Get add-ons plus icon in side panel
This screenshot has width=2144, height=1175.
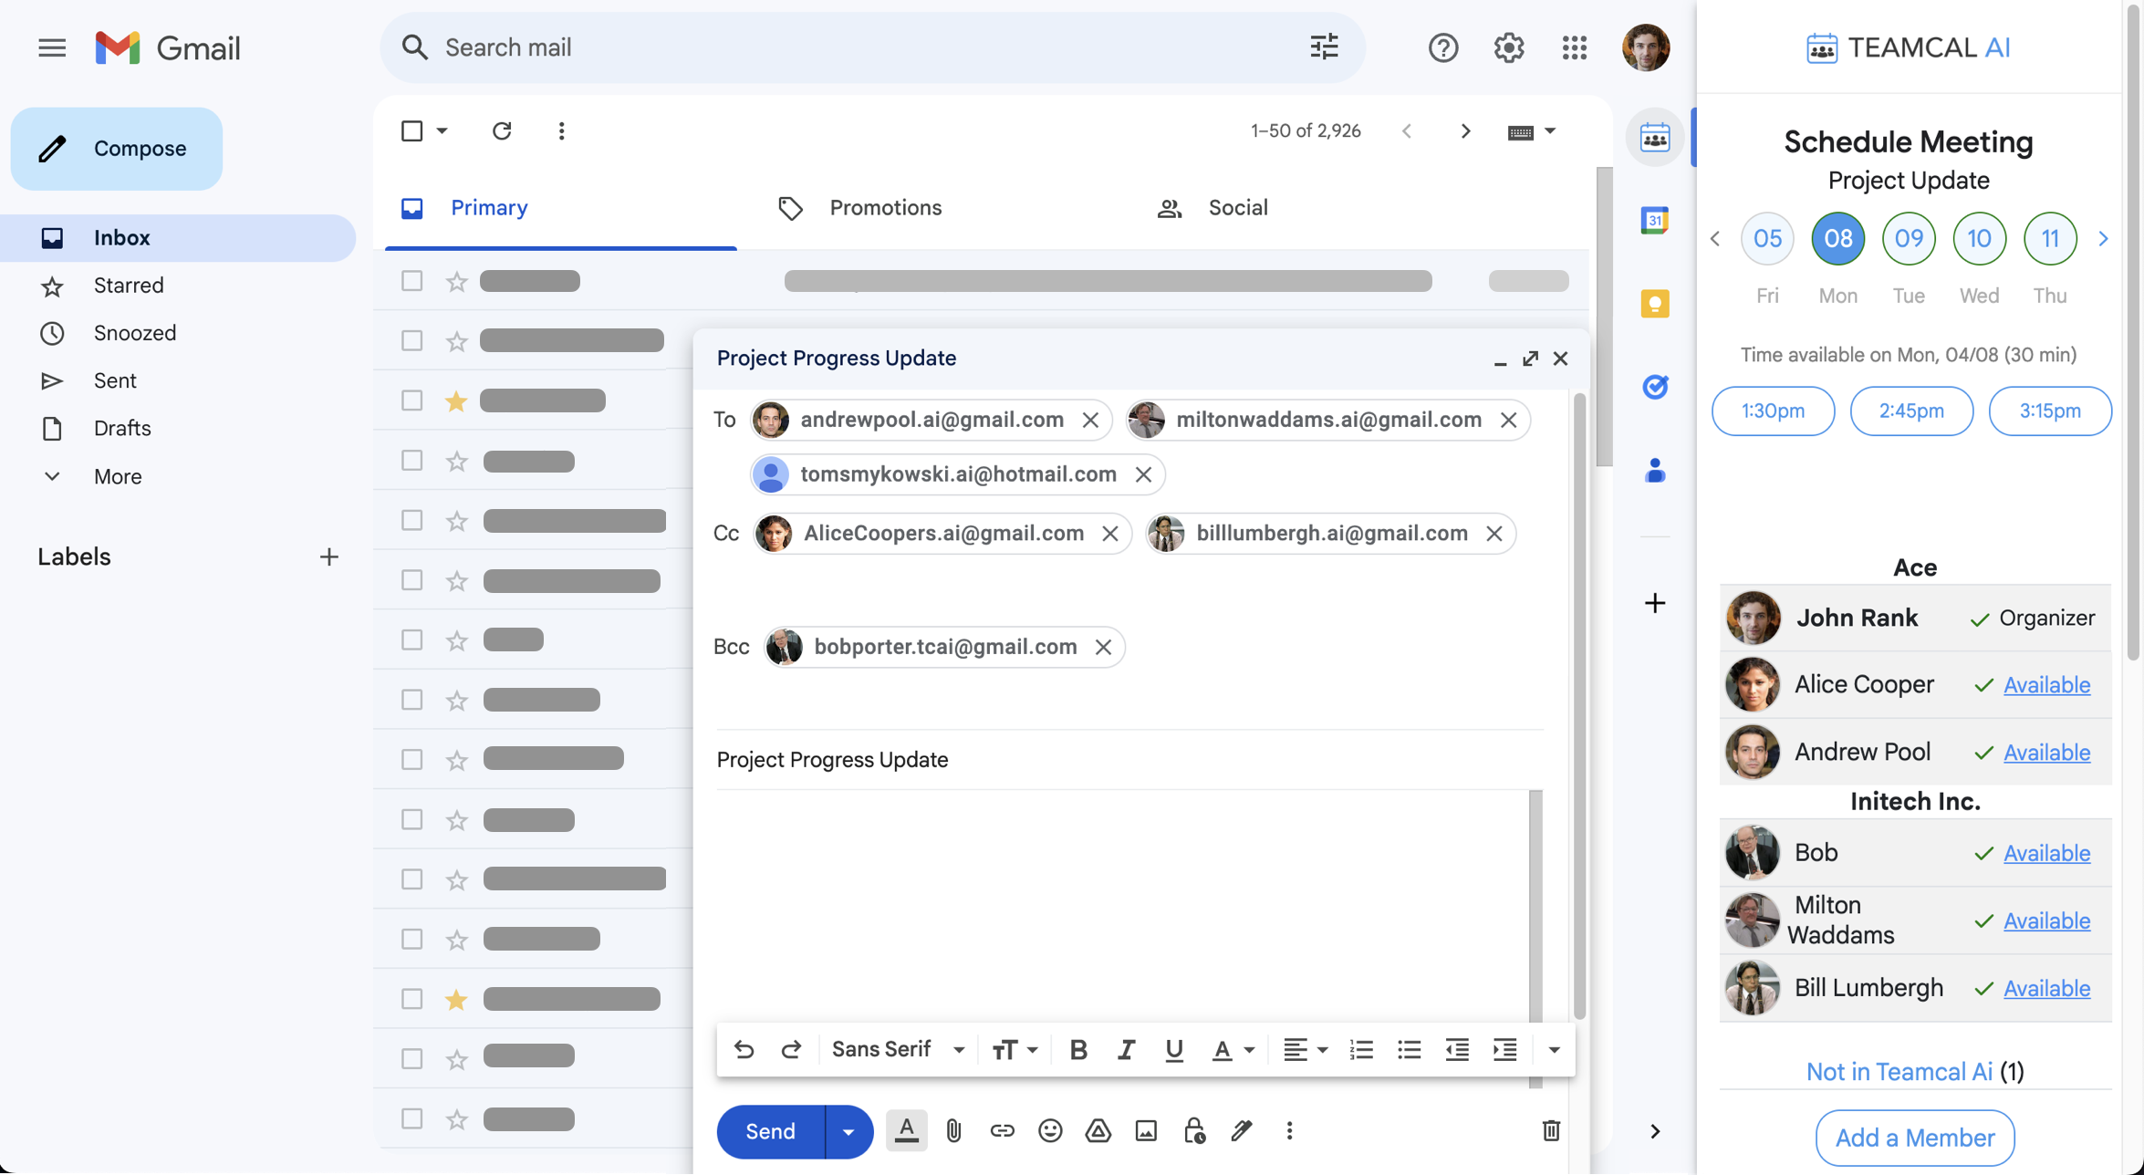coord(1654,603)
